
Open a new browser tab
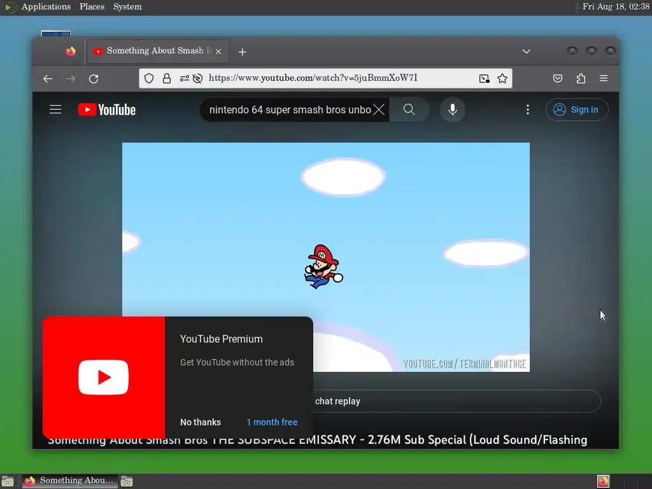(243, 52)
